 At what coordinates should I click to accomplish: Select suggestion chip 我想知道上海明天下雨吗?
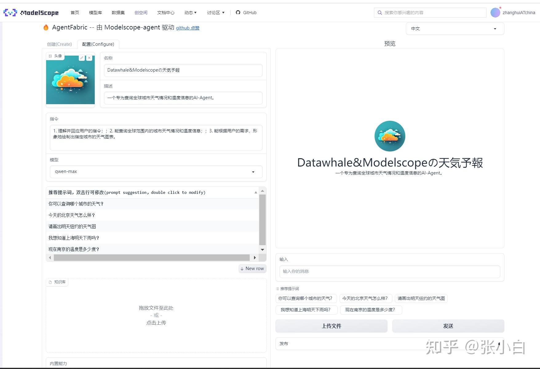306,310
